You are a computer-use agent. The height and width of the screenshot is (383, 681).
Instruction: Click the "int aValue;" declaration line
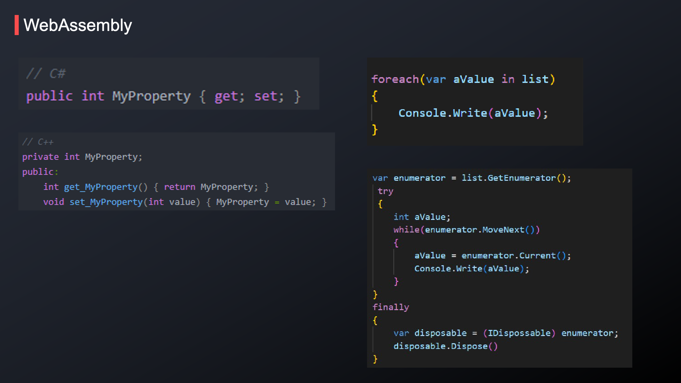[422, 217]
